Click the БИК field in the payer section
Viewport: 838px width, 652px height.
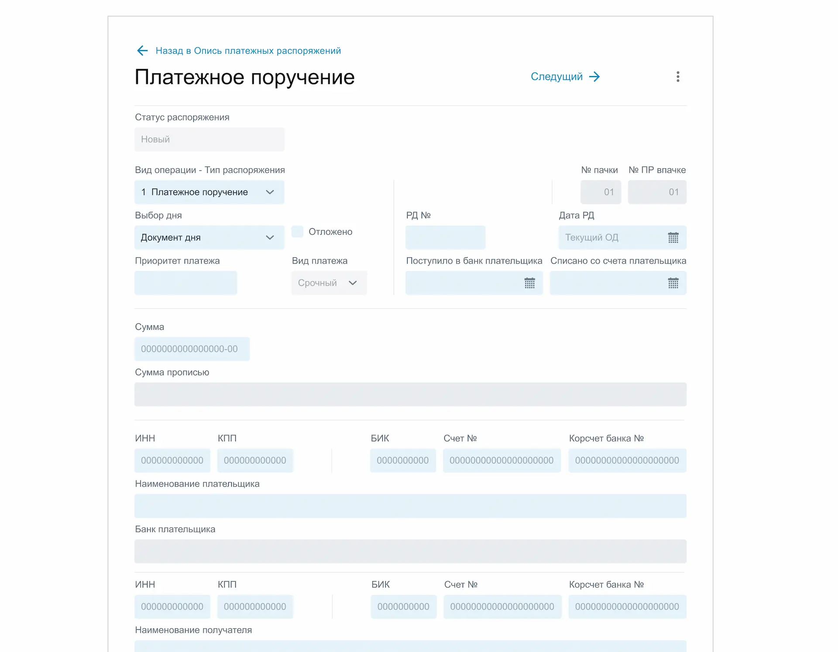point(403,460)
